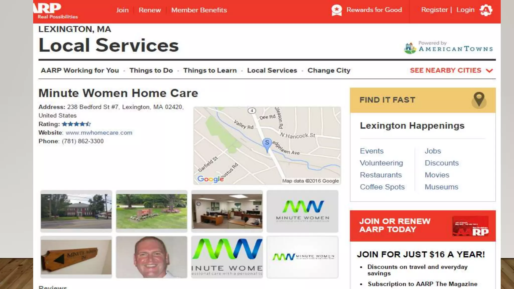Click the Find It Fast location pin icon

[x=479, y=100]
